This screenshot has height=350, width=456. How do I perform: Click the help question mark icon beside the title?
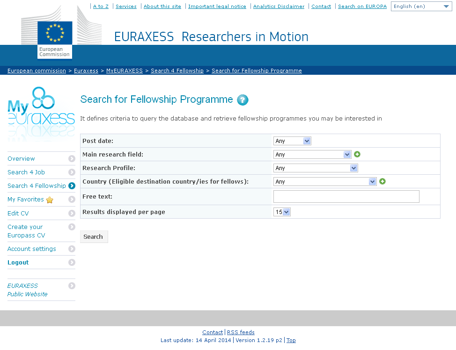(243, 100)
